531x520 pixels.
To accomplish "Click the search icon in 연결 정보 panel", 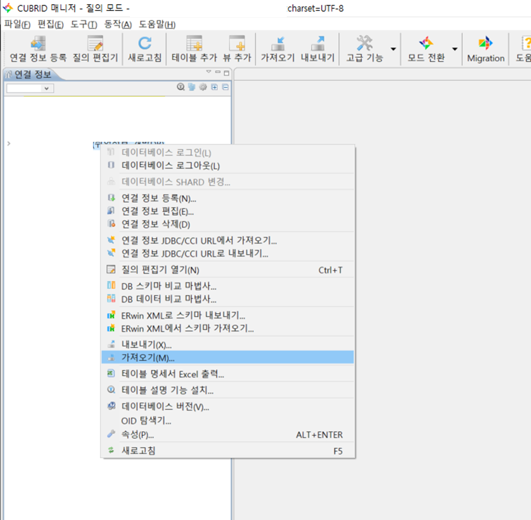I will [x=181, y=87].
